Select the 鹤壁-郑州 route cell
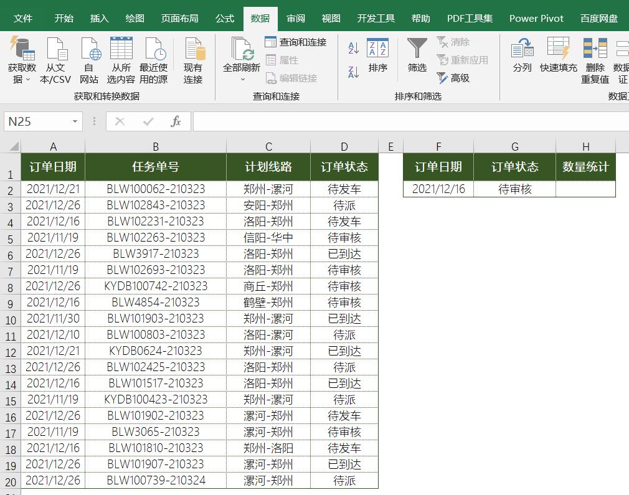 tap(268, 303)
